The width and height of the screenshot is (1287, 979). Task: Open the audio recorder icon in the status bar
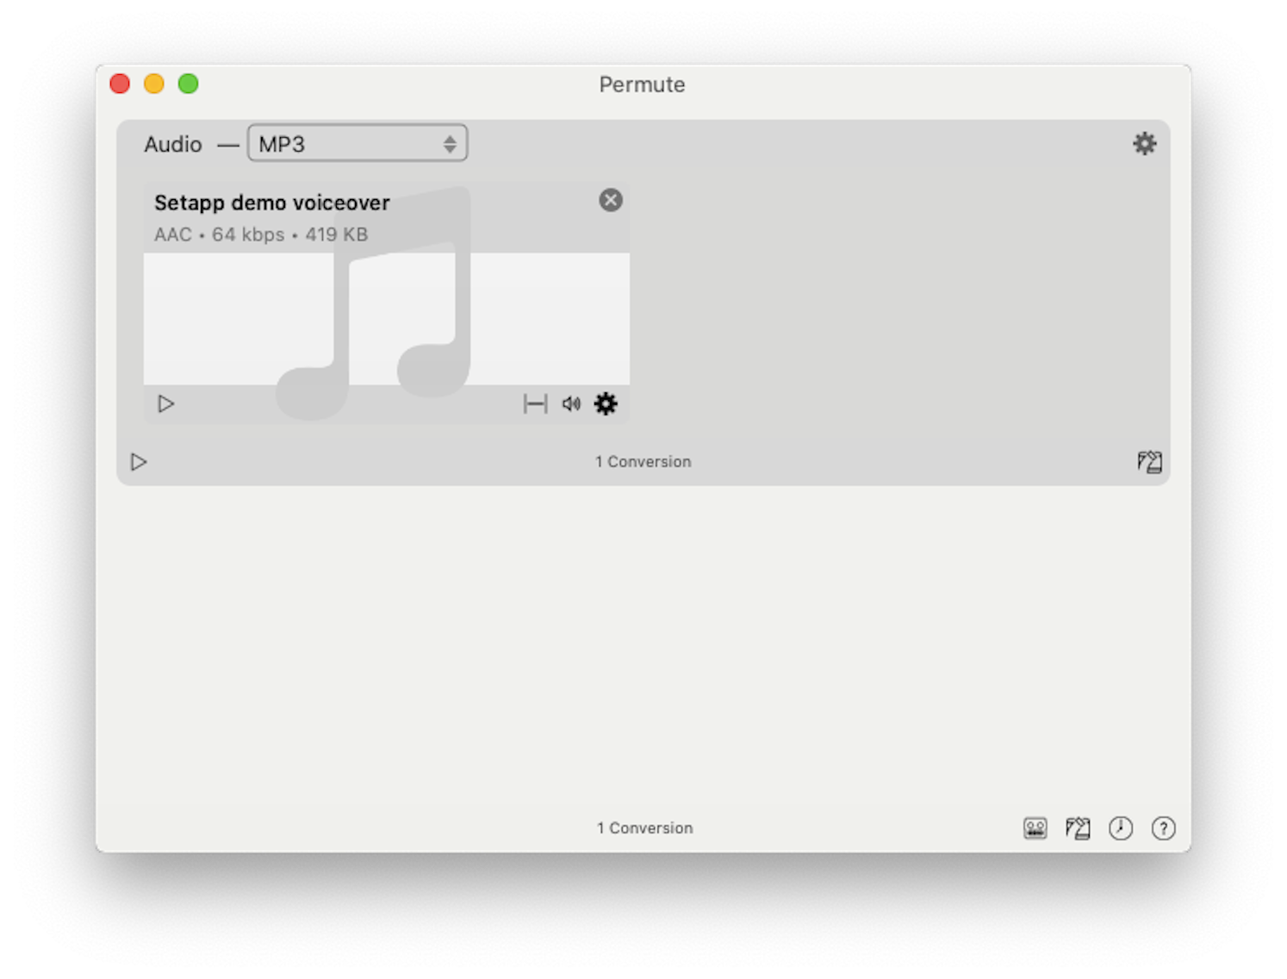click(1035, 828)
